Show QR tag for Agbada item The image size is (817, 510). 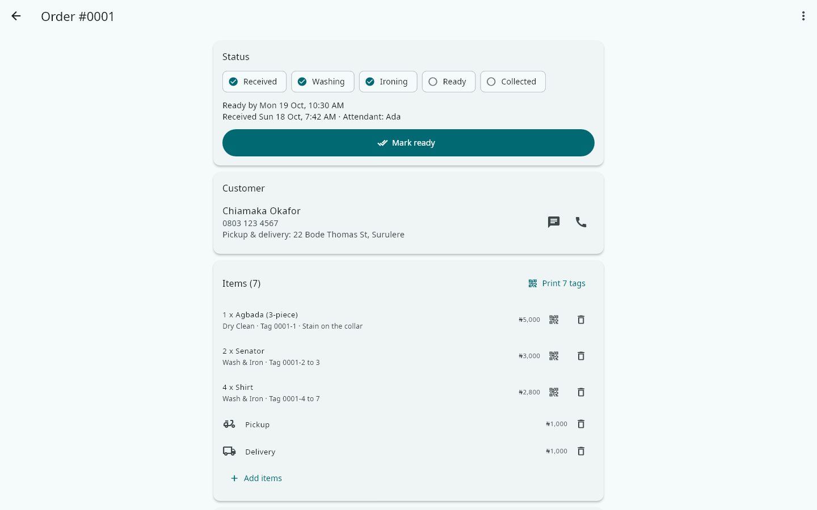[554, 320]
